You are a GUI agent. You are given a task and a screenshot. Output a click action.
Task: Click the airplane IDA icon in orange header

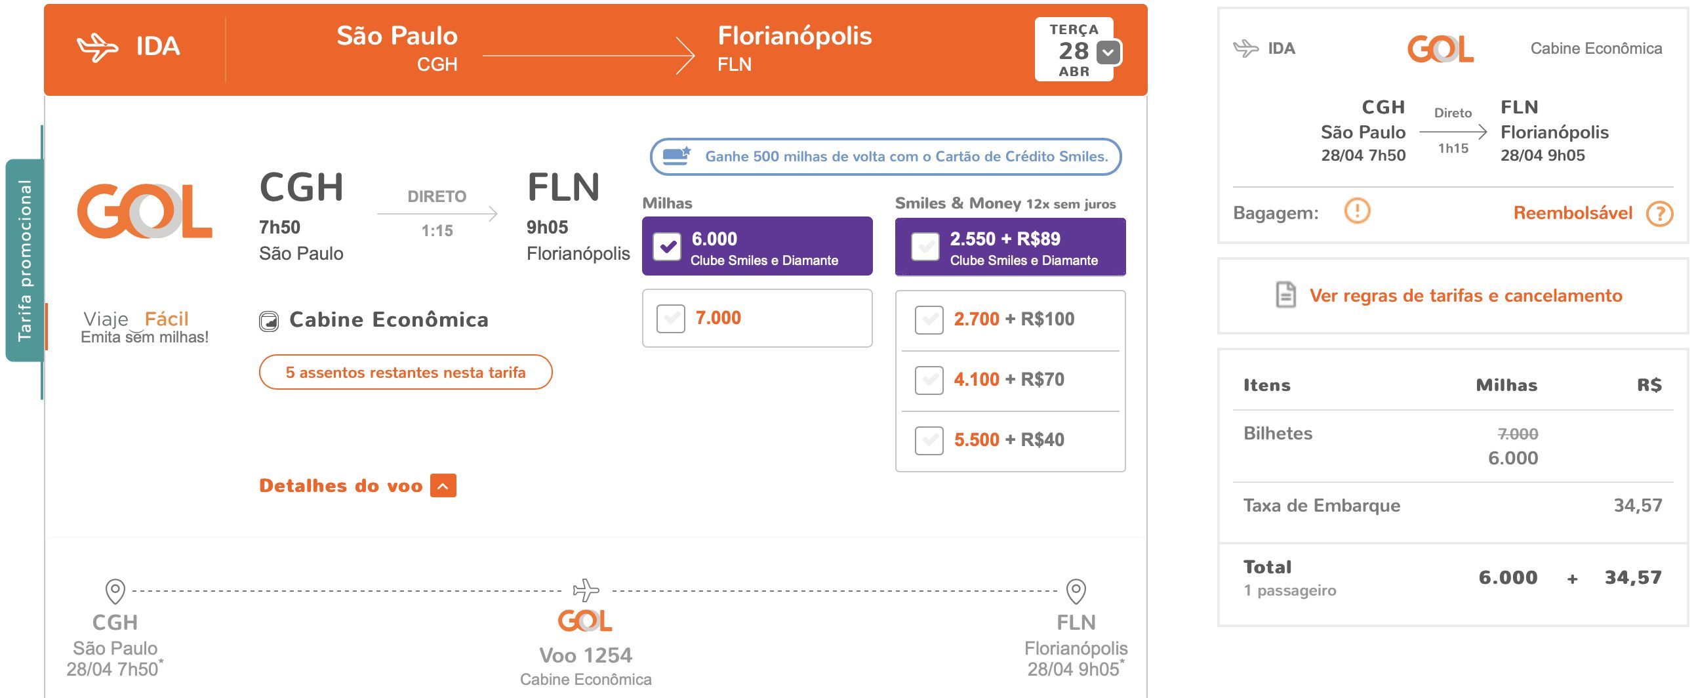[98, 47]
